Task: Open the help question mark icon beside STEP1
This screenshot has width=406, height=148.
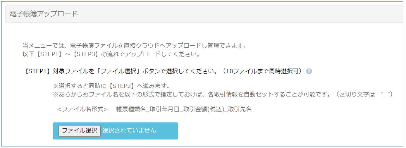Action: click(309, 71)
